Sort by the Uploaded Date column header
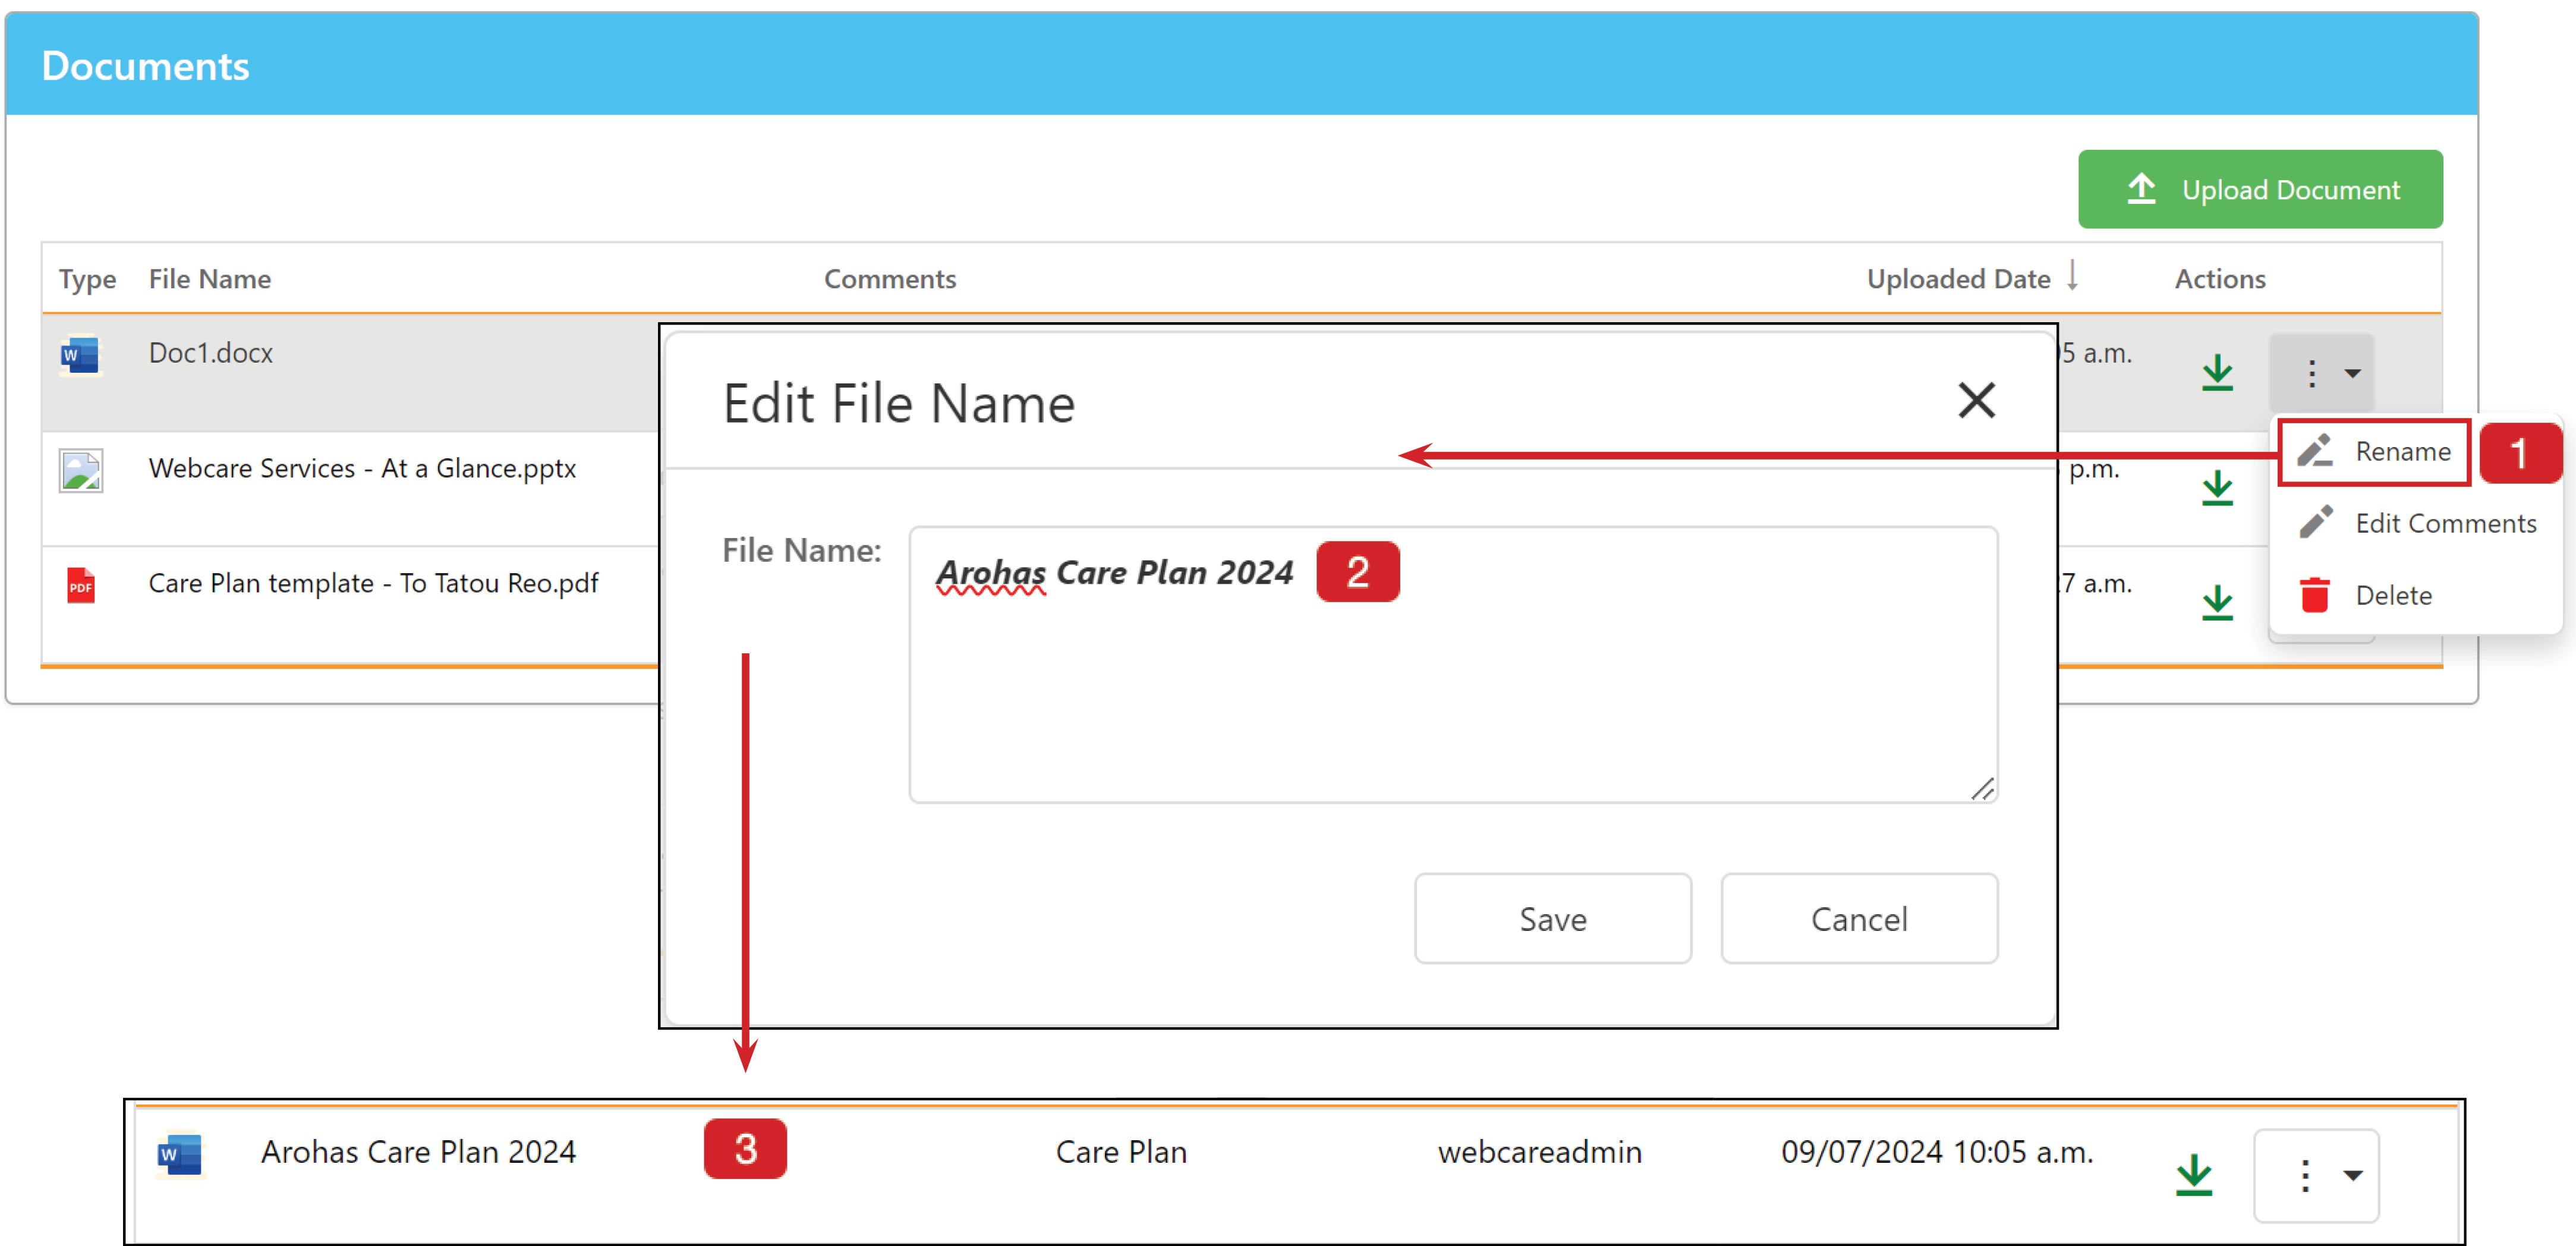Image resolution: width=2576 pixels, height=1246 pixels. click(x=1958, y=279)
